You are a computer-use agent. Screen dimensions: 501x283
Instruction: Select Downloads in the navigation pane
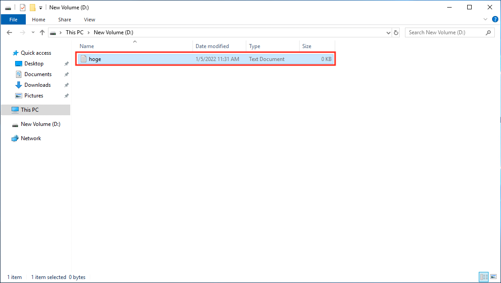click(x=37, y=85)
